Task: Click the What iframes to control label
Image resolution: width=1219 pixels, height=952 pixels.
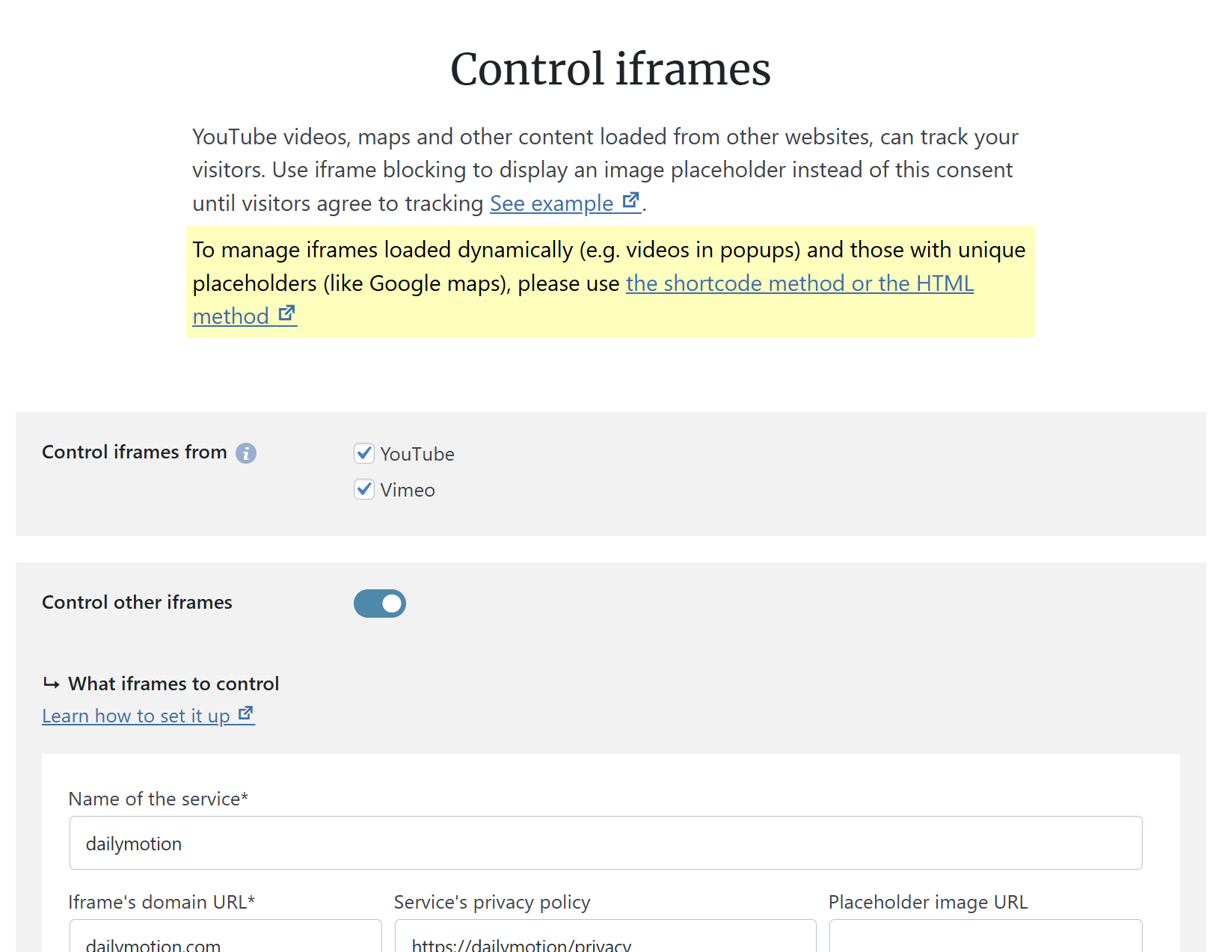Action: 174,684
